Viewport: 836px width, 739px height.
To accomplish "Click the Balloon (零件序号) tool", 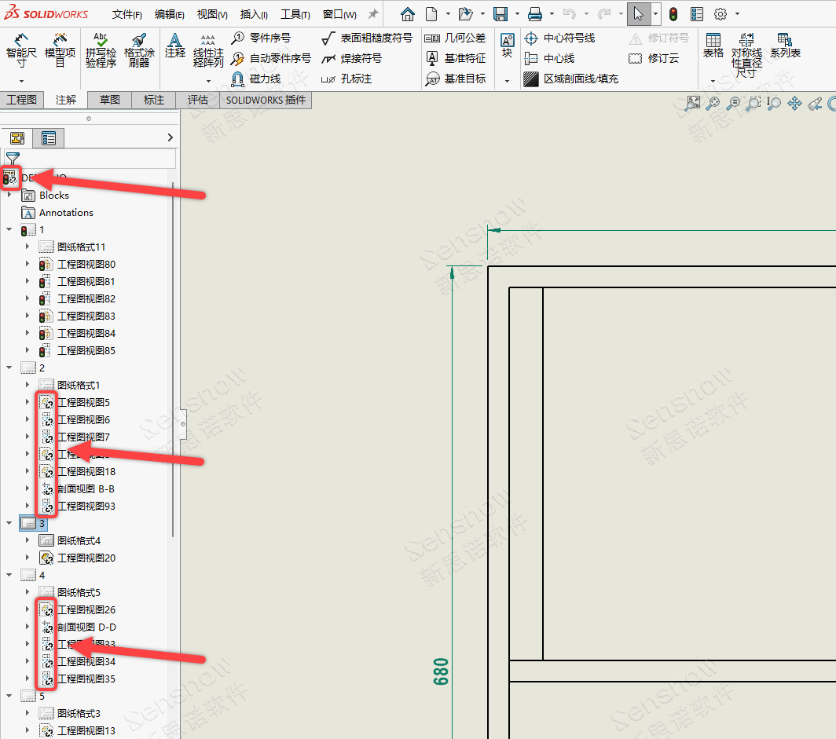I will (x=269, y=38).
